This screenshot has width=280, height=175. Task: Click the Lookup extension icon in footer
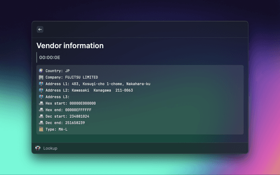[38, 148]
